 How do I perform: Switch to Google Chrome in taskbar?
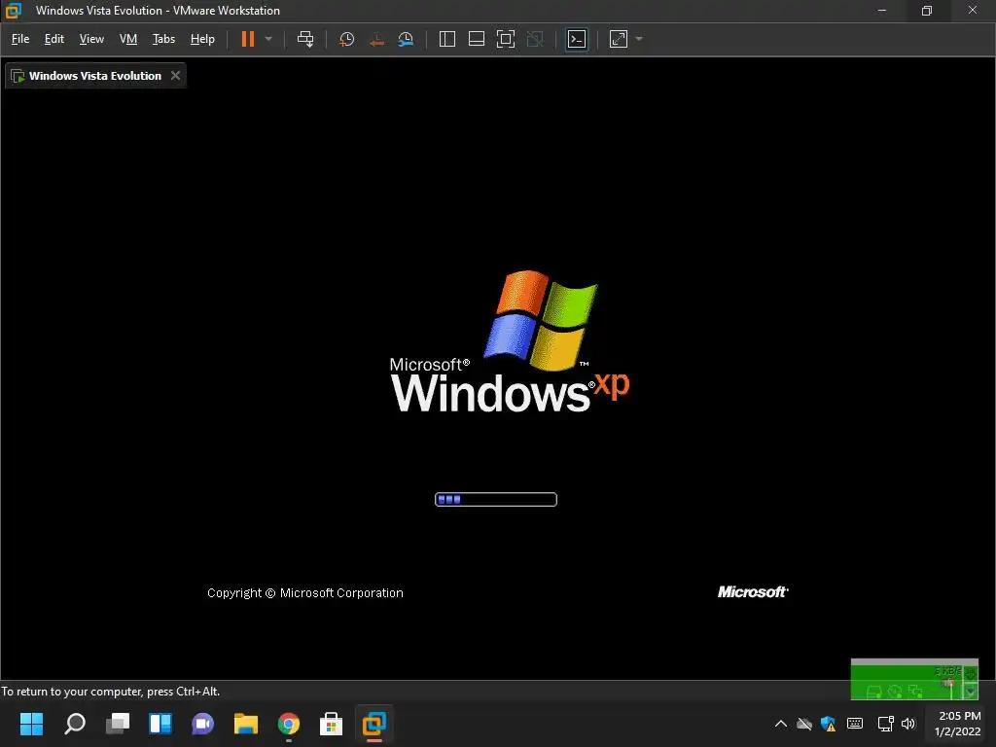tap(288, 724)
